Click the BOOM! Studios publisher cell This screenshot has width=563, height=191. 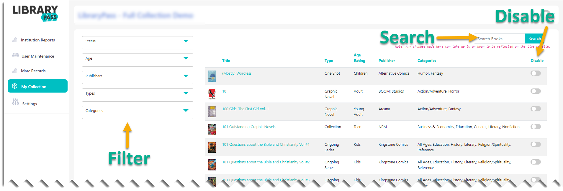coord(391,91)
